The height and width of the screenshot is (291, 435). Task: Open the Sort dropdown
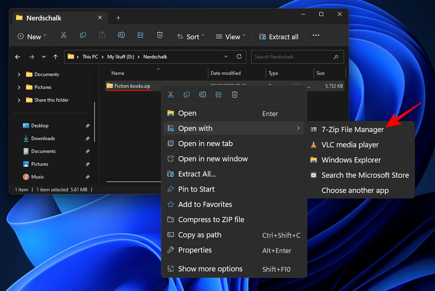click(191, 37)
